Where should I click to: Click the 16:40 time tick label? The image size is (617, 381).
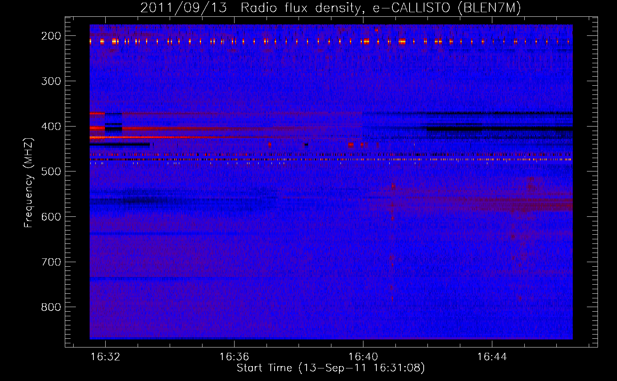point(363,357)
